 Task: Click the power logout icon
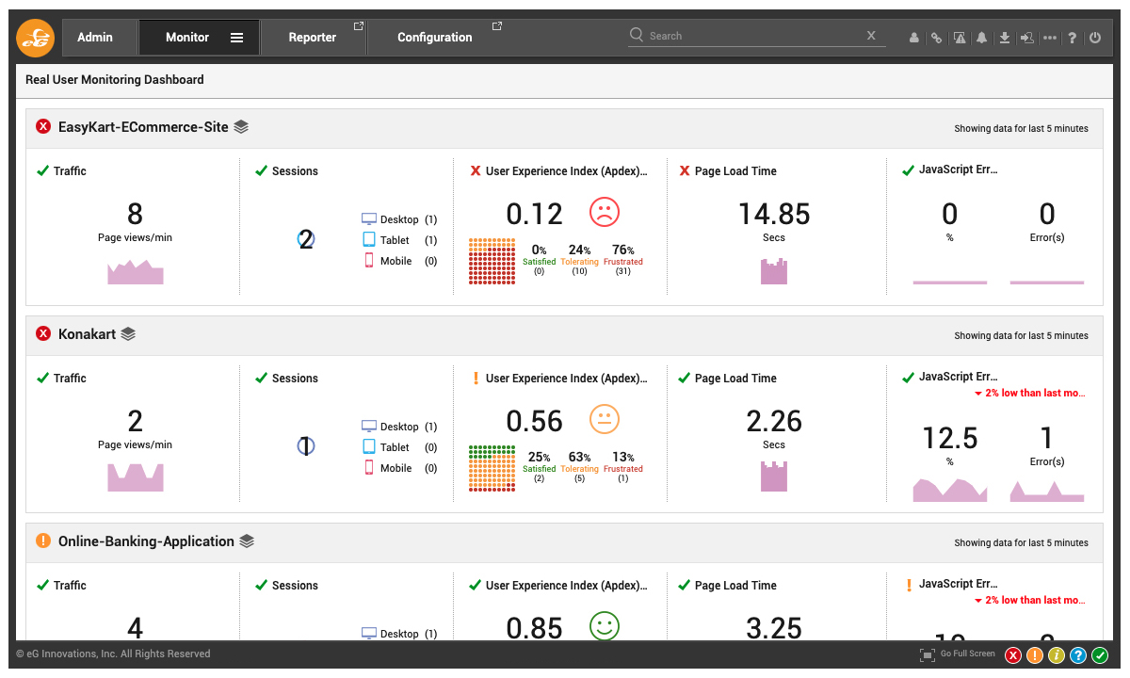tap(1094, 38)
